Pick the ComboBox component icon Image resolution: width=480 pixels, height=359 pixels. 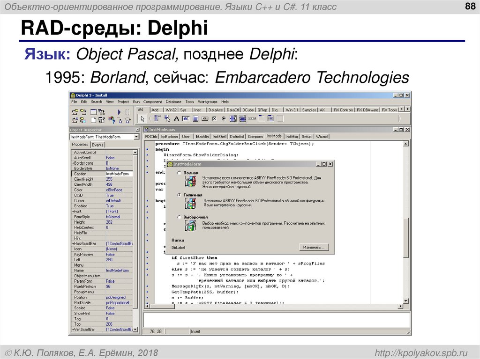[x=242, y=118]
